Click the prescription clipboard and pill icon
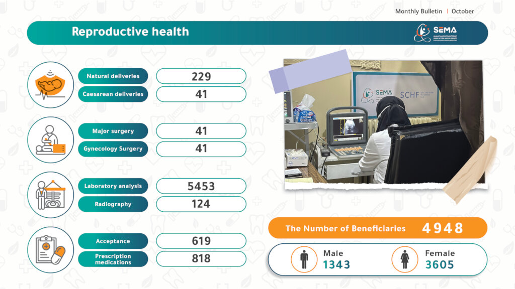This screenshot has height=289, width=515. [50, 250]
